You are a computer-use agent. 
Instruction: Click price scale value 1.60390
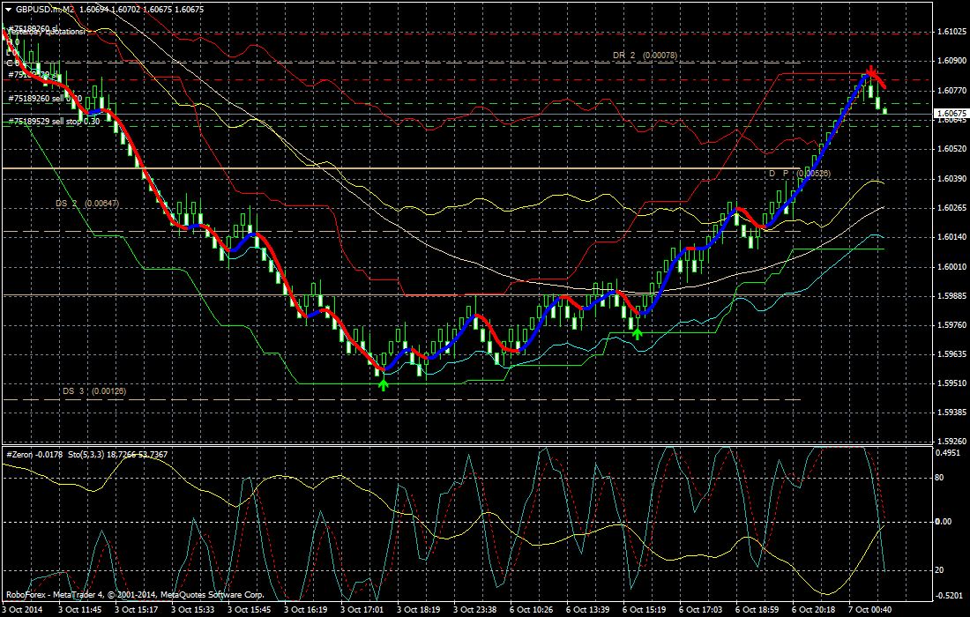(952, 179)
